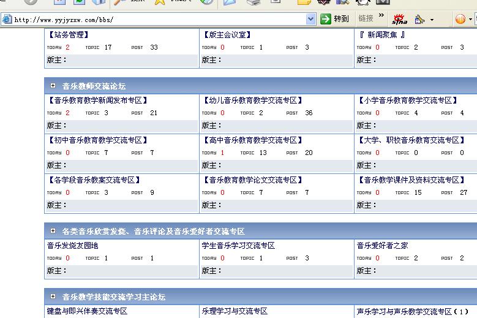
Task: Open the 【版主会议室】 forum
Action: [x=227, y=35]
